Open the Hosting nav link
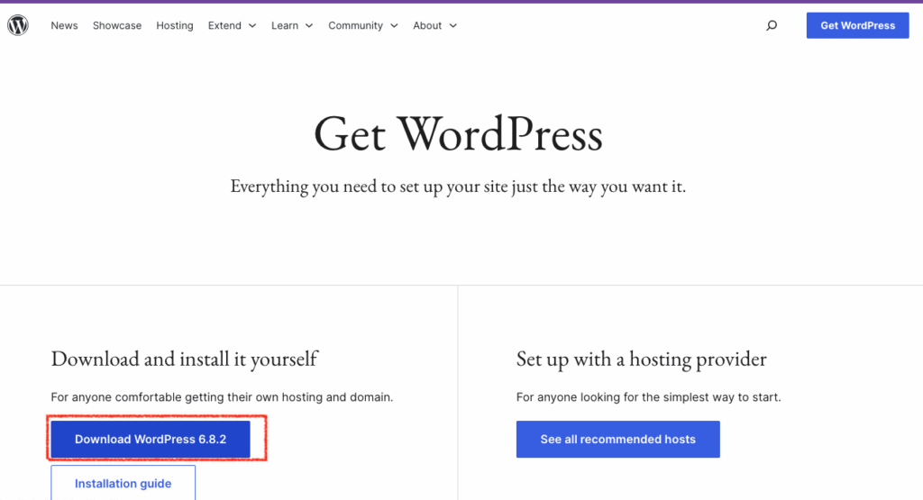This screenshot has height=500, width=923. tap(175, 25)
